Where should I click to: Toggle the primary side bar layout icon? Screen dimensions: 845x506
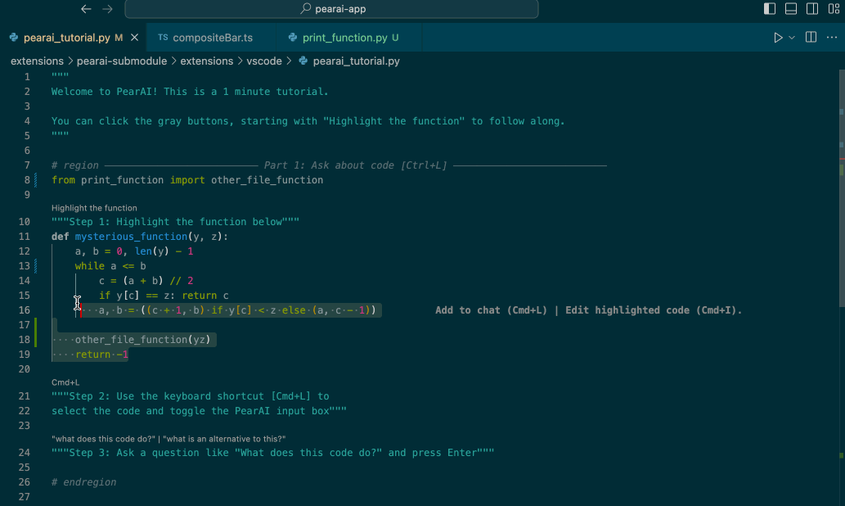770,9
